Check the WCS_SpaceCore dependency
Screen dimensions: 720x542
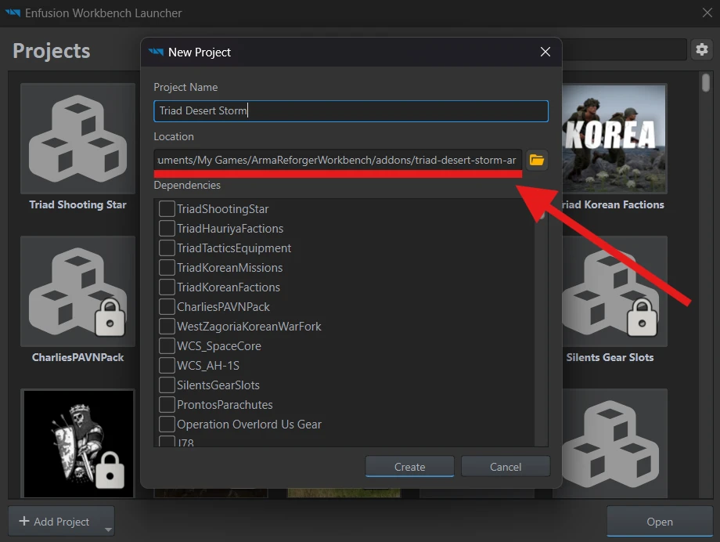[x=167, y=345]
